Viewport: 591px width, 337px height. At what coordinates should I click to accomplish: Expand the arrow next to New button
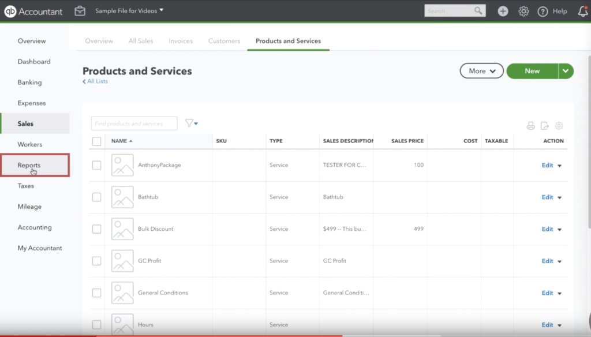click(x=566, y=71)
